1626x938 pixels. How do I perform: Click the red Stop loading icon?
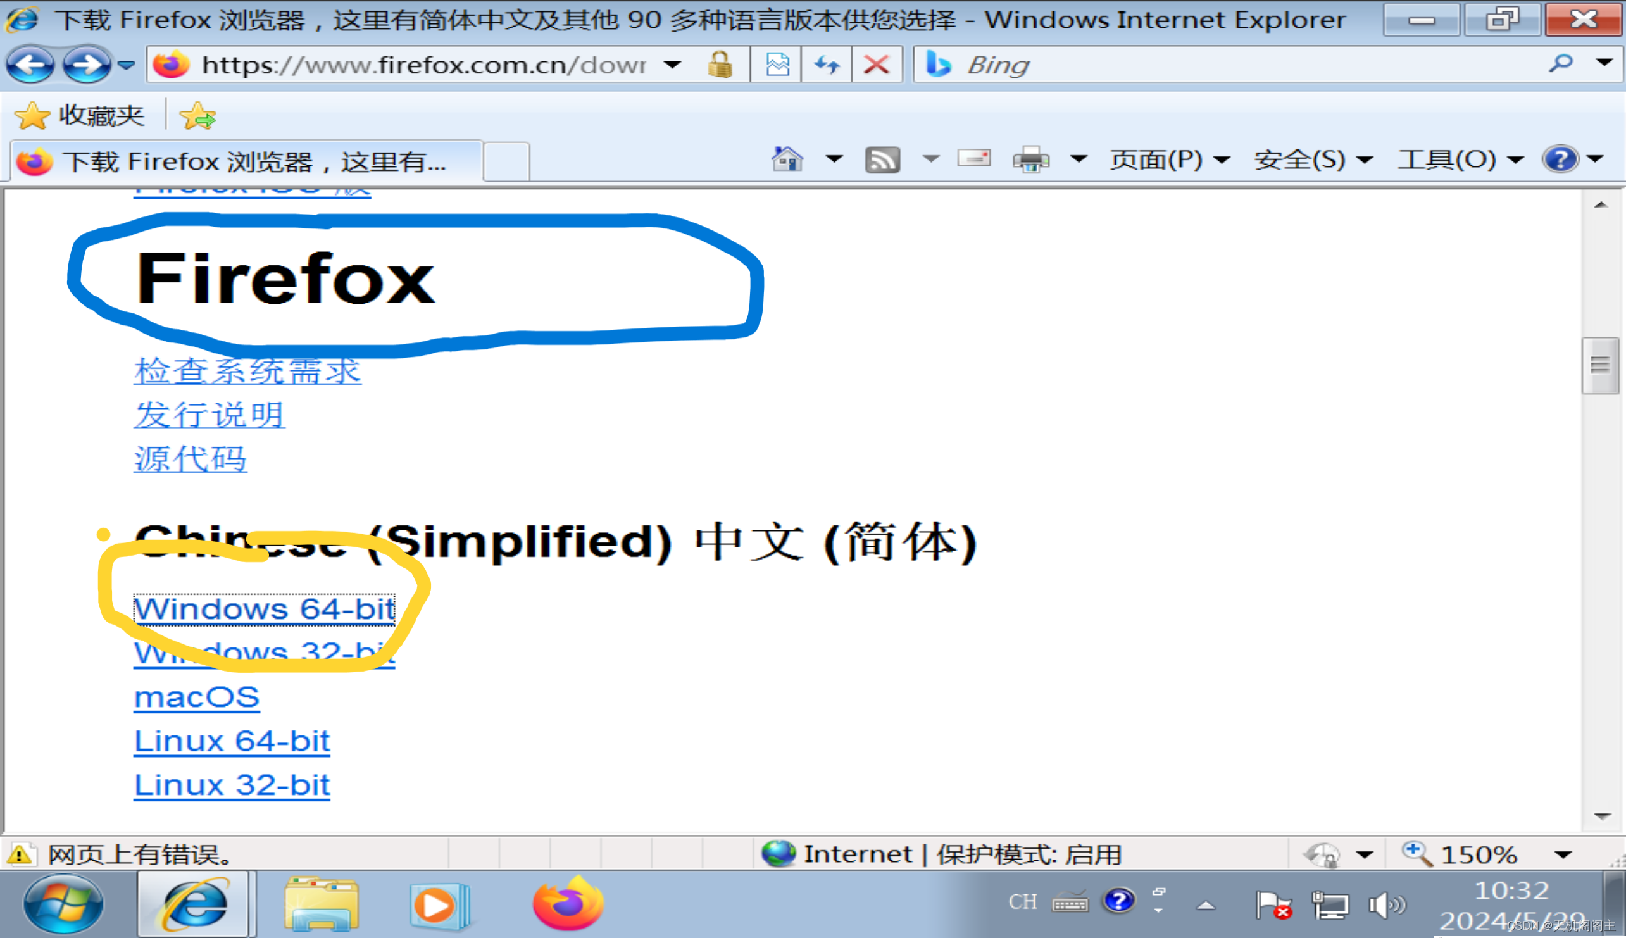tap(876, 65)
